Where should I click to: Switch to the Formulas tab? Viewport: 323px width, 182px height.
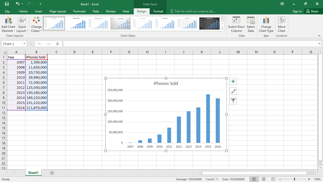[79, 11]
